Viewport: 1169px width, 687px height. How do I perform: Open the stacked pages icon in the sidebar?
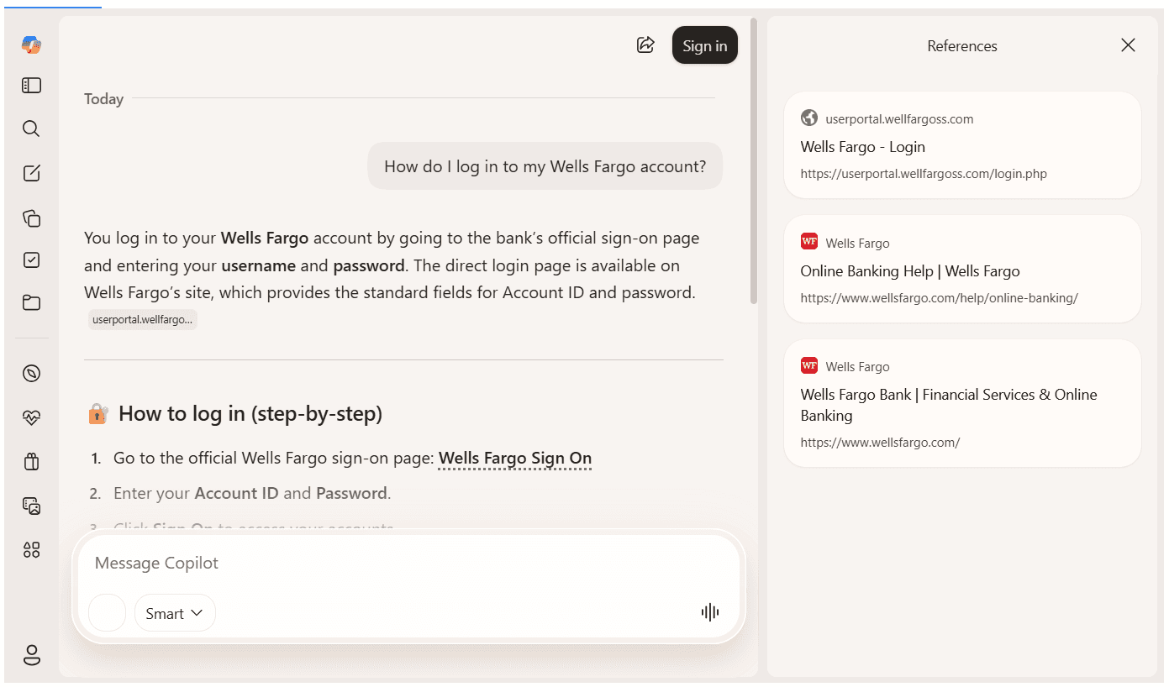point(31,218)
